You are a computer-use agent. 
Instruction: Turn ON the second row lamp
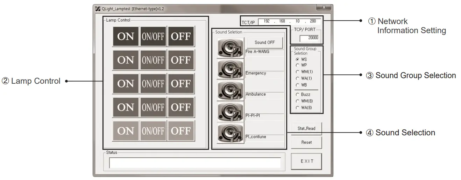coord(126,60)
